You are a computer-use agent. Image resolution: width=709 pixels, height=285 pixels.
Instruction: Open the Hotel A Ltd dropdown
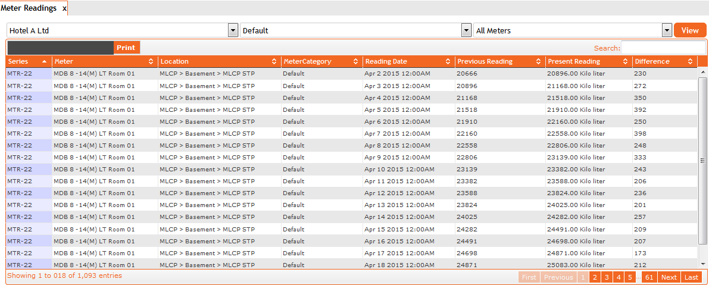(233, 30)
